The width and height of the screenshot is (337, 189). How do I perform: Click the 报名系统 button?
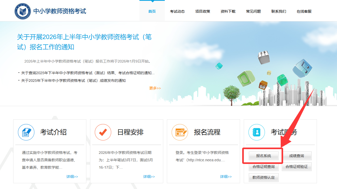coord(264,156)
